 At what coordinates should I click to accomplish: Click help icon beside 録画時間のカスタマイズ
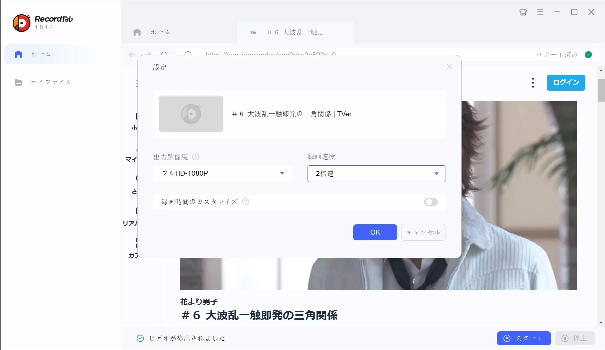(245, 202)
